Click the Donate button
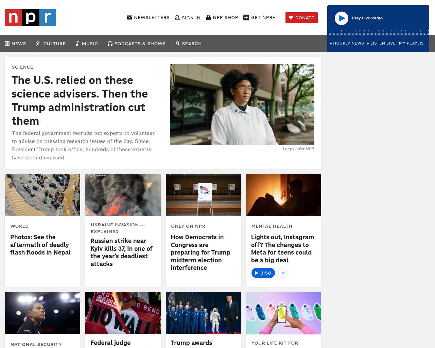435x348 pixels. [x=301, y=18]
